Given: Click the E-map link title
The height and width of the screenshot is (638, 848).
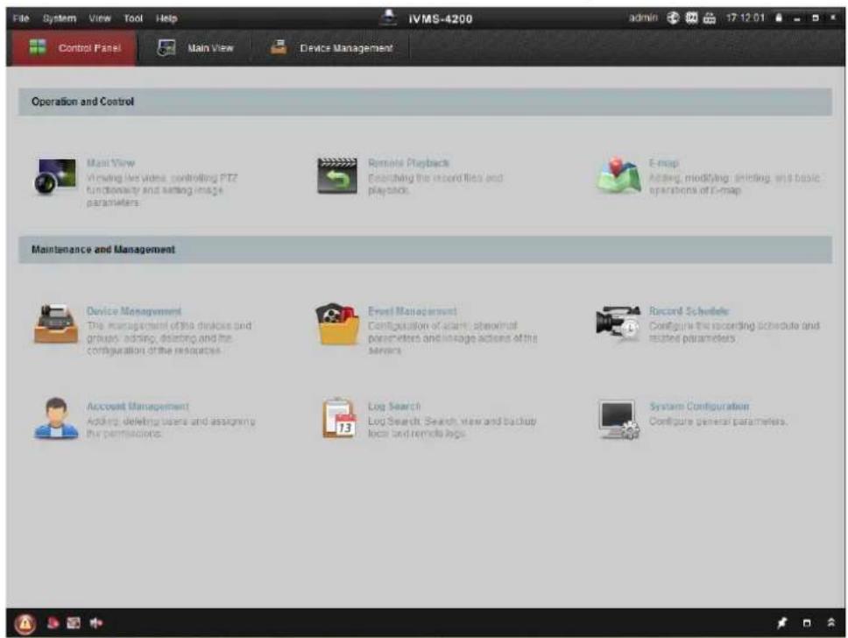Looking at the screenshot, I should [663, 163].
